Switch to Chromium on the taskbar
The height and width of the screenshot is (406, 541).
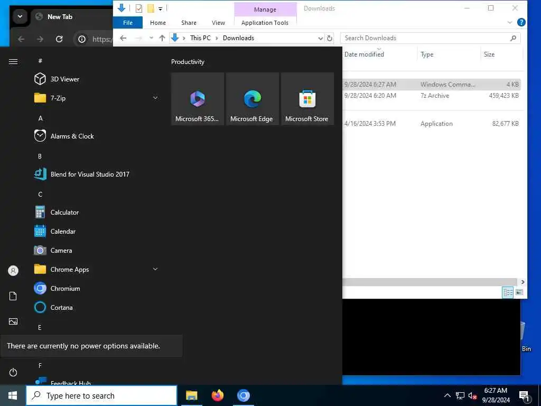(x=243, y=395)
